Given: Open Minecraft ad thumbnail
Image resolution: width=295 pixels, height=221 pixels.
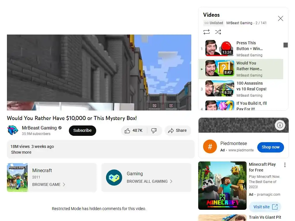Looking at the screenshot, I should click(222, 186).
